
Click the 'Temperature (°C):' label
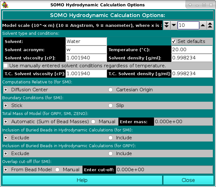[x=129, y=50]
